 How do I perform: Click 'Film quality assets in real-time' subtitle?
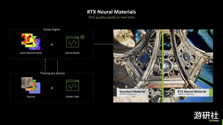(x=111, y=17)
